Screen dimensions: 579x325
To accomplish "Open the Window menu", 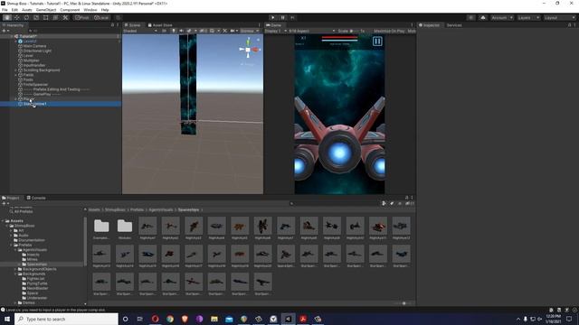I will click(90, 10).
